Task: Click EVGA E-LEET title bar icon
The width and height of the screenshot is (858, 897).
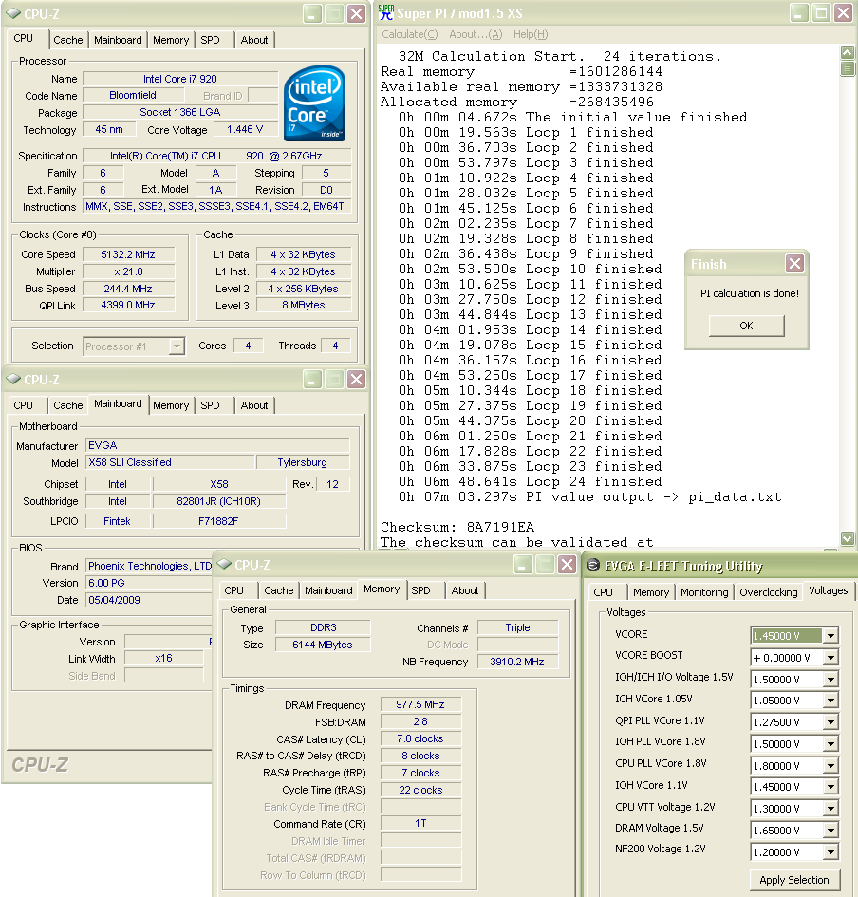Action: tap(593, 565)
